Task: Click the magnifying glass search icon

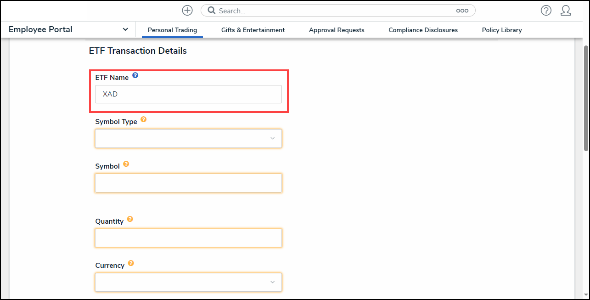Action: [x=212, y=11]
